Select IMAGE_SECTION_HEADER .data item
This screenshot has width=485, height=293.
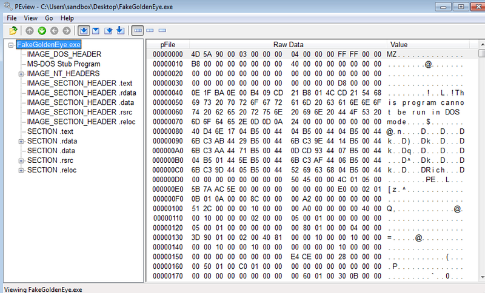tap(81, 102)
